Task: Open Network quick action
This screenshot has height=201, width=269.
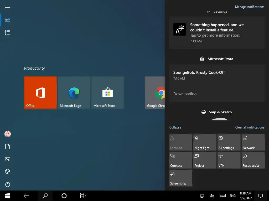Action: 253,142
